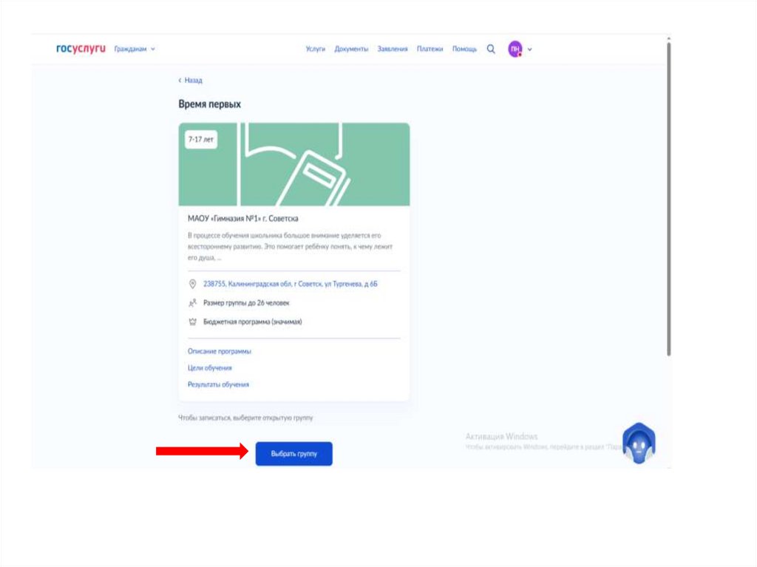Viewport: 757px width, 567px height.
Task: Click the search magnifier icon
Action: click(x=491, y=49)
